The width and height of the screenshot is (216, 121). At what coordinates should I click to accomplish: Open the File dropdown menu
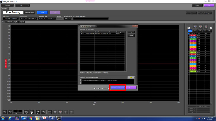click(x=23, y=5)
